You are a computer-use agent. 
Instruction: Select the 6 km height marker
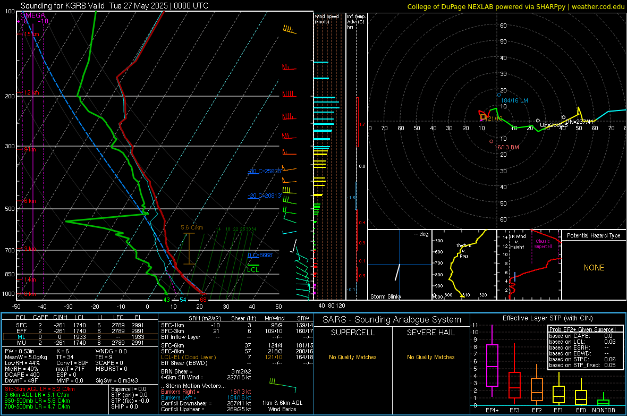point(30,201)
